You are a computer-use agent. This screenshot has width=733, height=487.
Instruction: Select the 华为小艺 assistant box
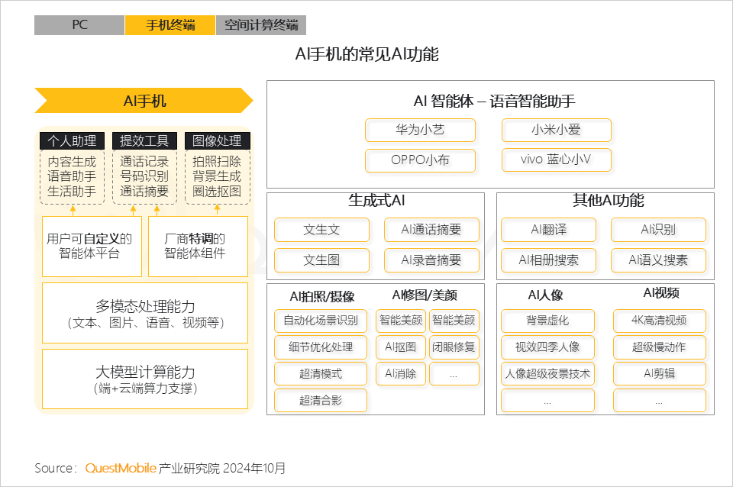(420, 130)
